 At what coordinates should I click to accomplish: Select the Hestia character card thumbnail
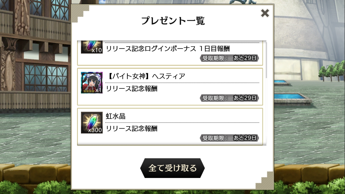[92, 83]
